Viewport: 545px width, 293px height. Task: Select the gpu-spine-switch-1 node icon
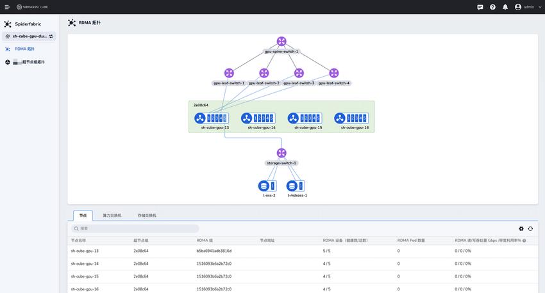[x=281, y=42]
